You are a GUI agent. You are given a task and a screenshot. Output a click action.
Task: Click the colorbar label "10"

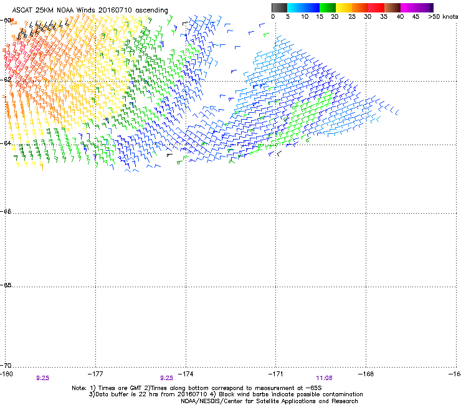pyautogui.click(x=305, y=17)
